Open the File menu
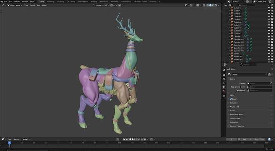The width and height of the screenshot is (275, 151). pyautogui.click(x=6, y=2)
